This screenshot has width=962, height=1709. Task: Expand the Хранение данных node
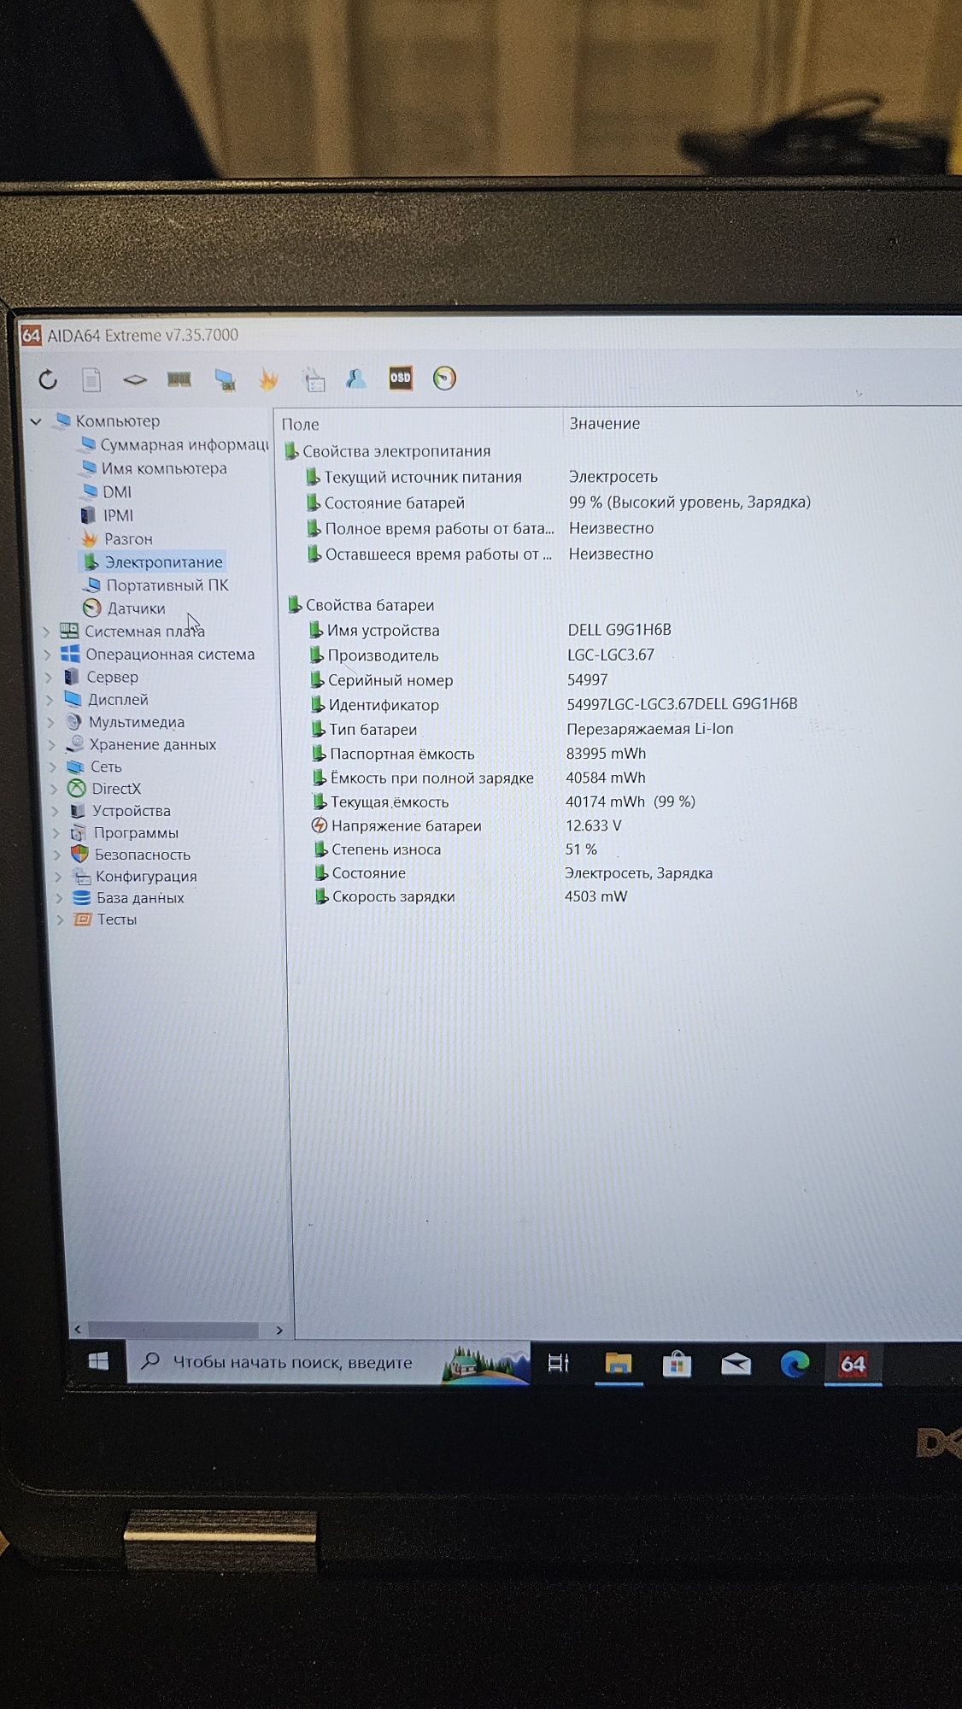tap(52, 744)
